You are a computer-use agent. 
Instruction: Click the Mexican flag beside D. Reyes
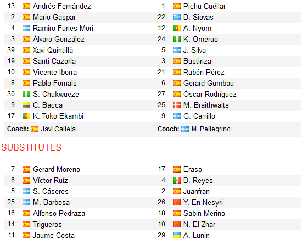[177, 180]
